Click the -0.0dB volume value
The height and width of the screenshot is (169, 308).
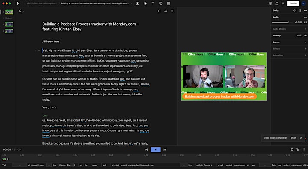pos(298,22)
